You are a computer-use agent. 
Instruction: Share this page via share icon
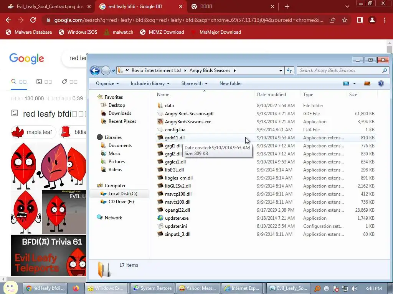point(332,20)
